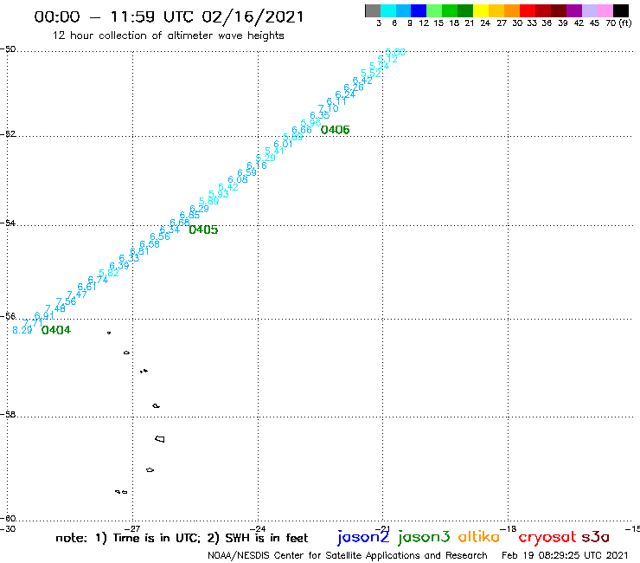The width and height of the screenshot is (640, 563).
Task: Select the 6.01 wave height value
Action: [x=284, y=144]
